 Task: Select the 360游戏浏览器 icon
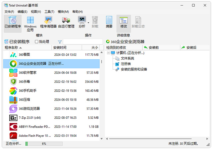[13, 109]
